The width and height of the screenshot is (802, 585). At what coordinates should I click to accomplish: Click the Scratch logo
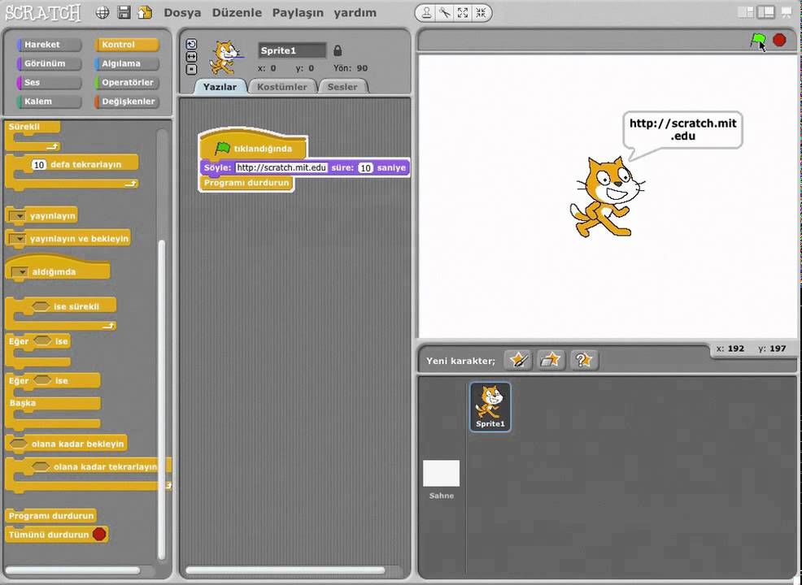(x=43, y=13)
